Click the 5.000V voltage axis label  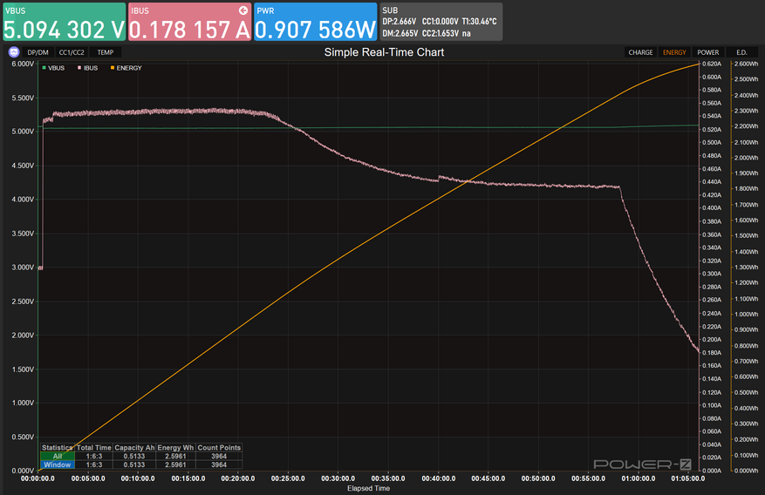23,132
